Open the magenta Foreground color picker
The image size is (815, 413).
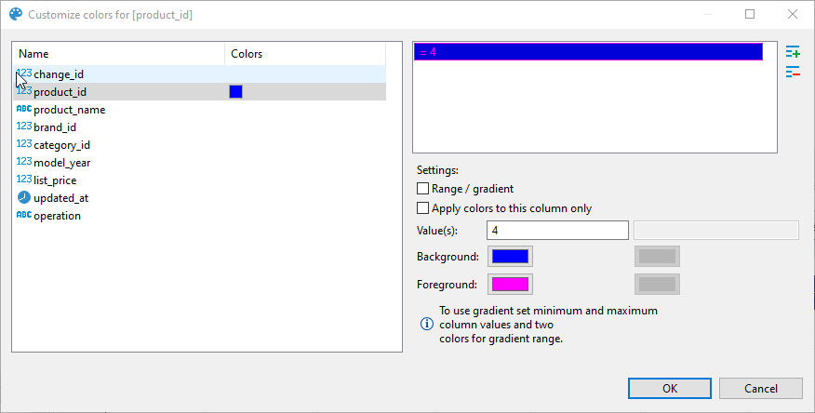coord(510,284)
